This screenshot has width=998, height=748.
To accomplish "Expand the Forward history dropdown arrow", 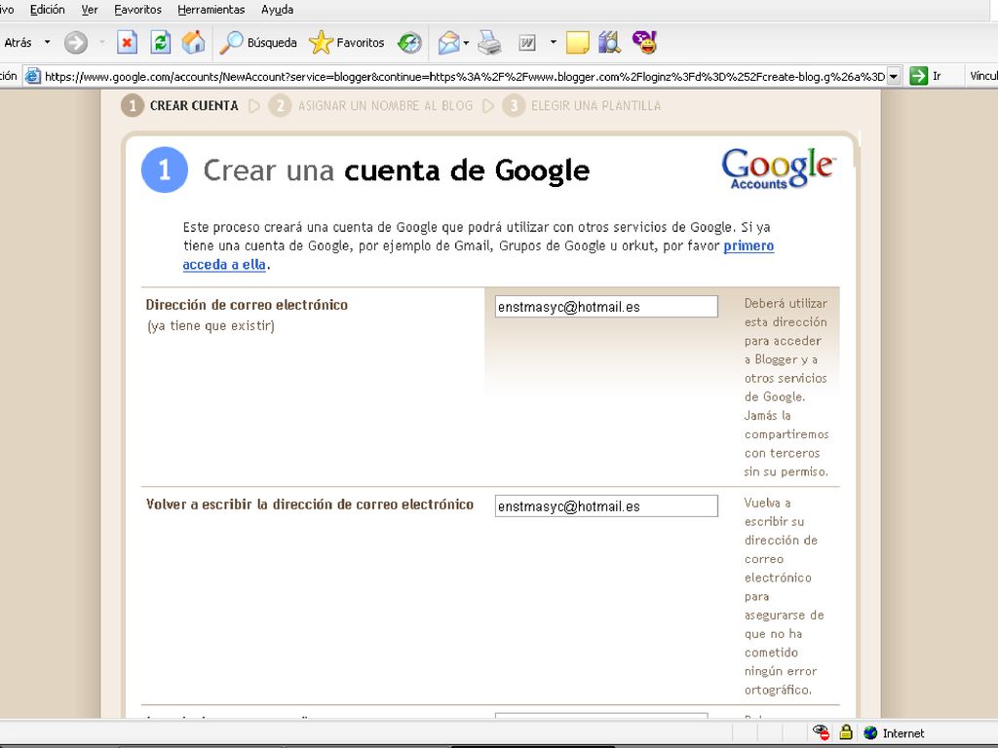I will tap(101, 43).
